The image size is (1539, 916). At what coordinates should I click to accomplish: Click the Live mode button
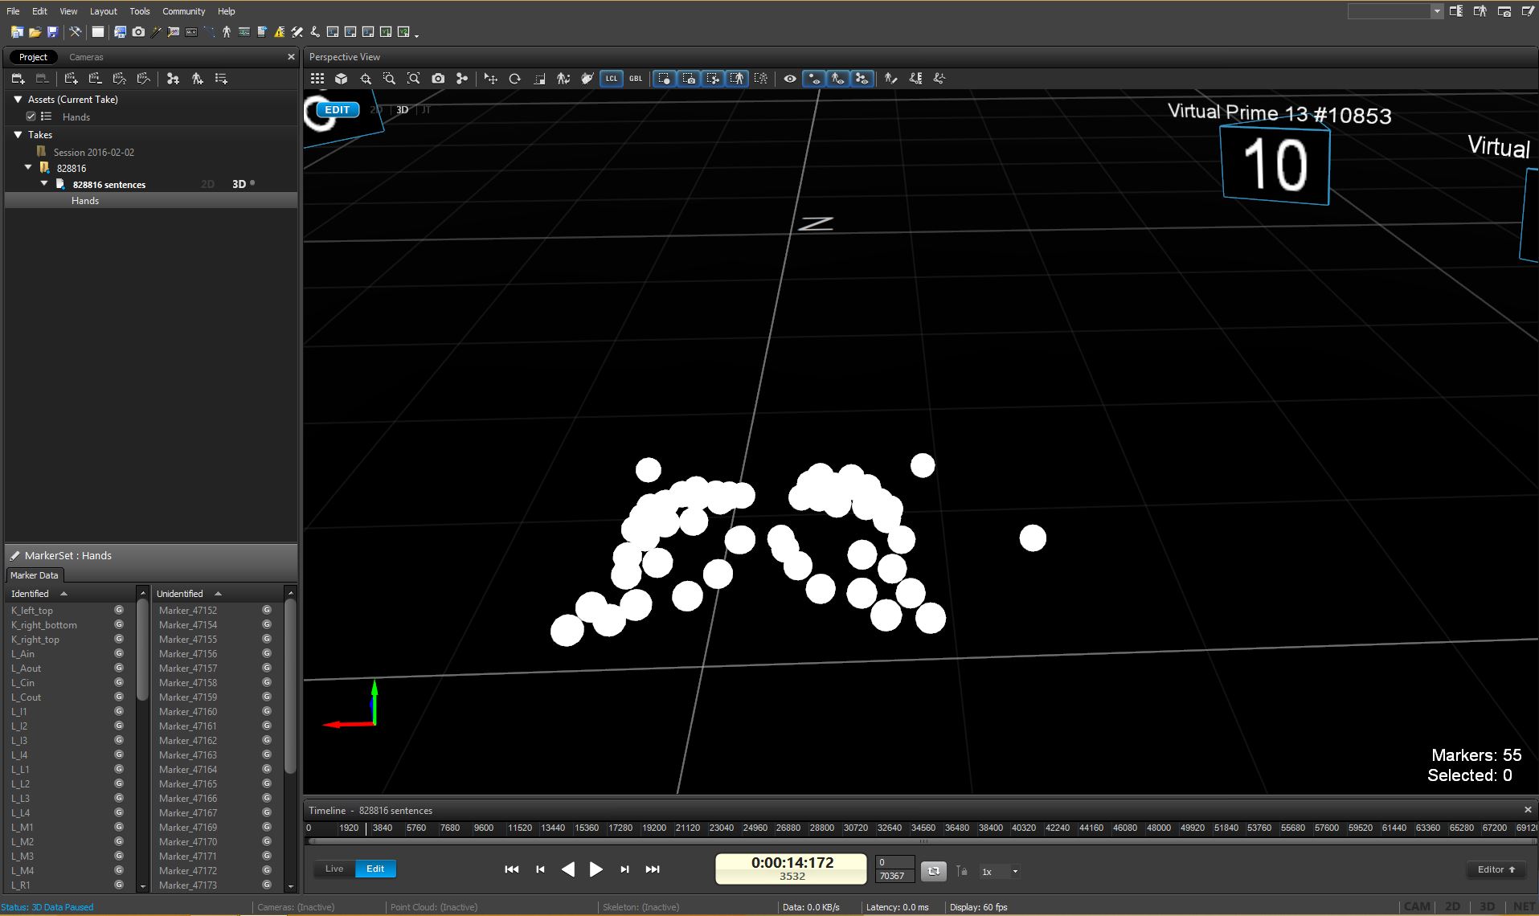[x=334, y=869]
